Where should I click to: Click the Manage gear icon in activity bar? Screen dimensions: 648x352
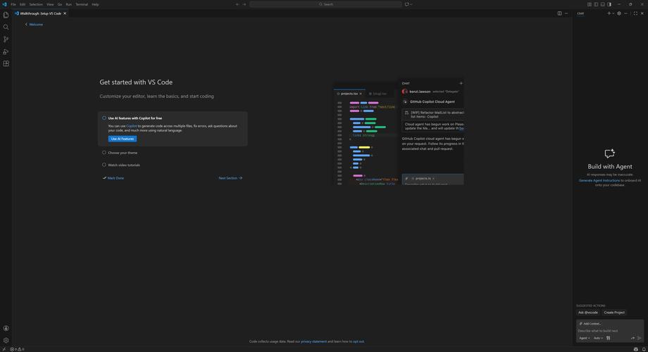6,340
